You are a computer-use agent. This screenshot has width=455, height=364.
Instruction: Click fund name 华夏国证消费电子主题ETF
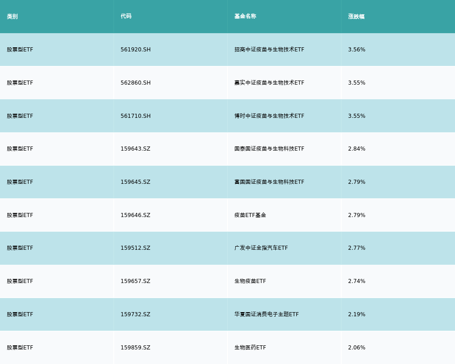click(x=266, y=314)
